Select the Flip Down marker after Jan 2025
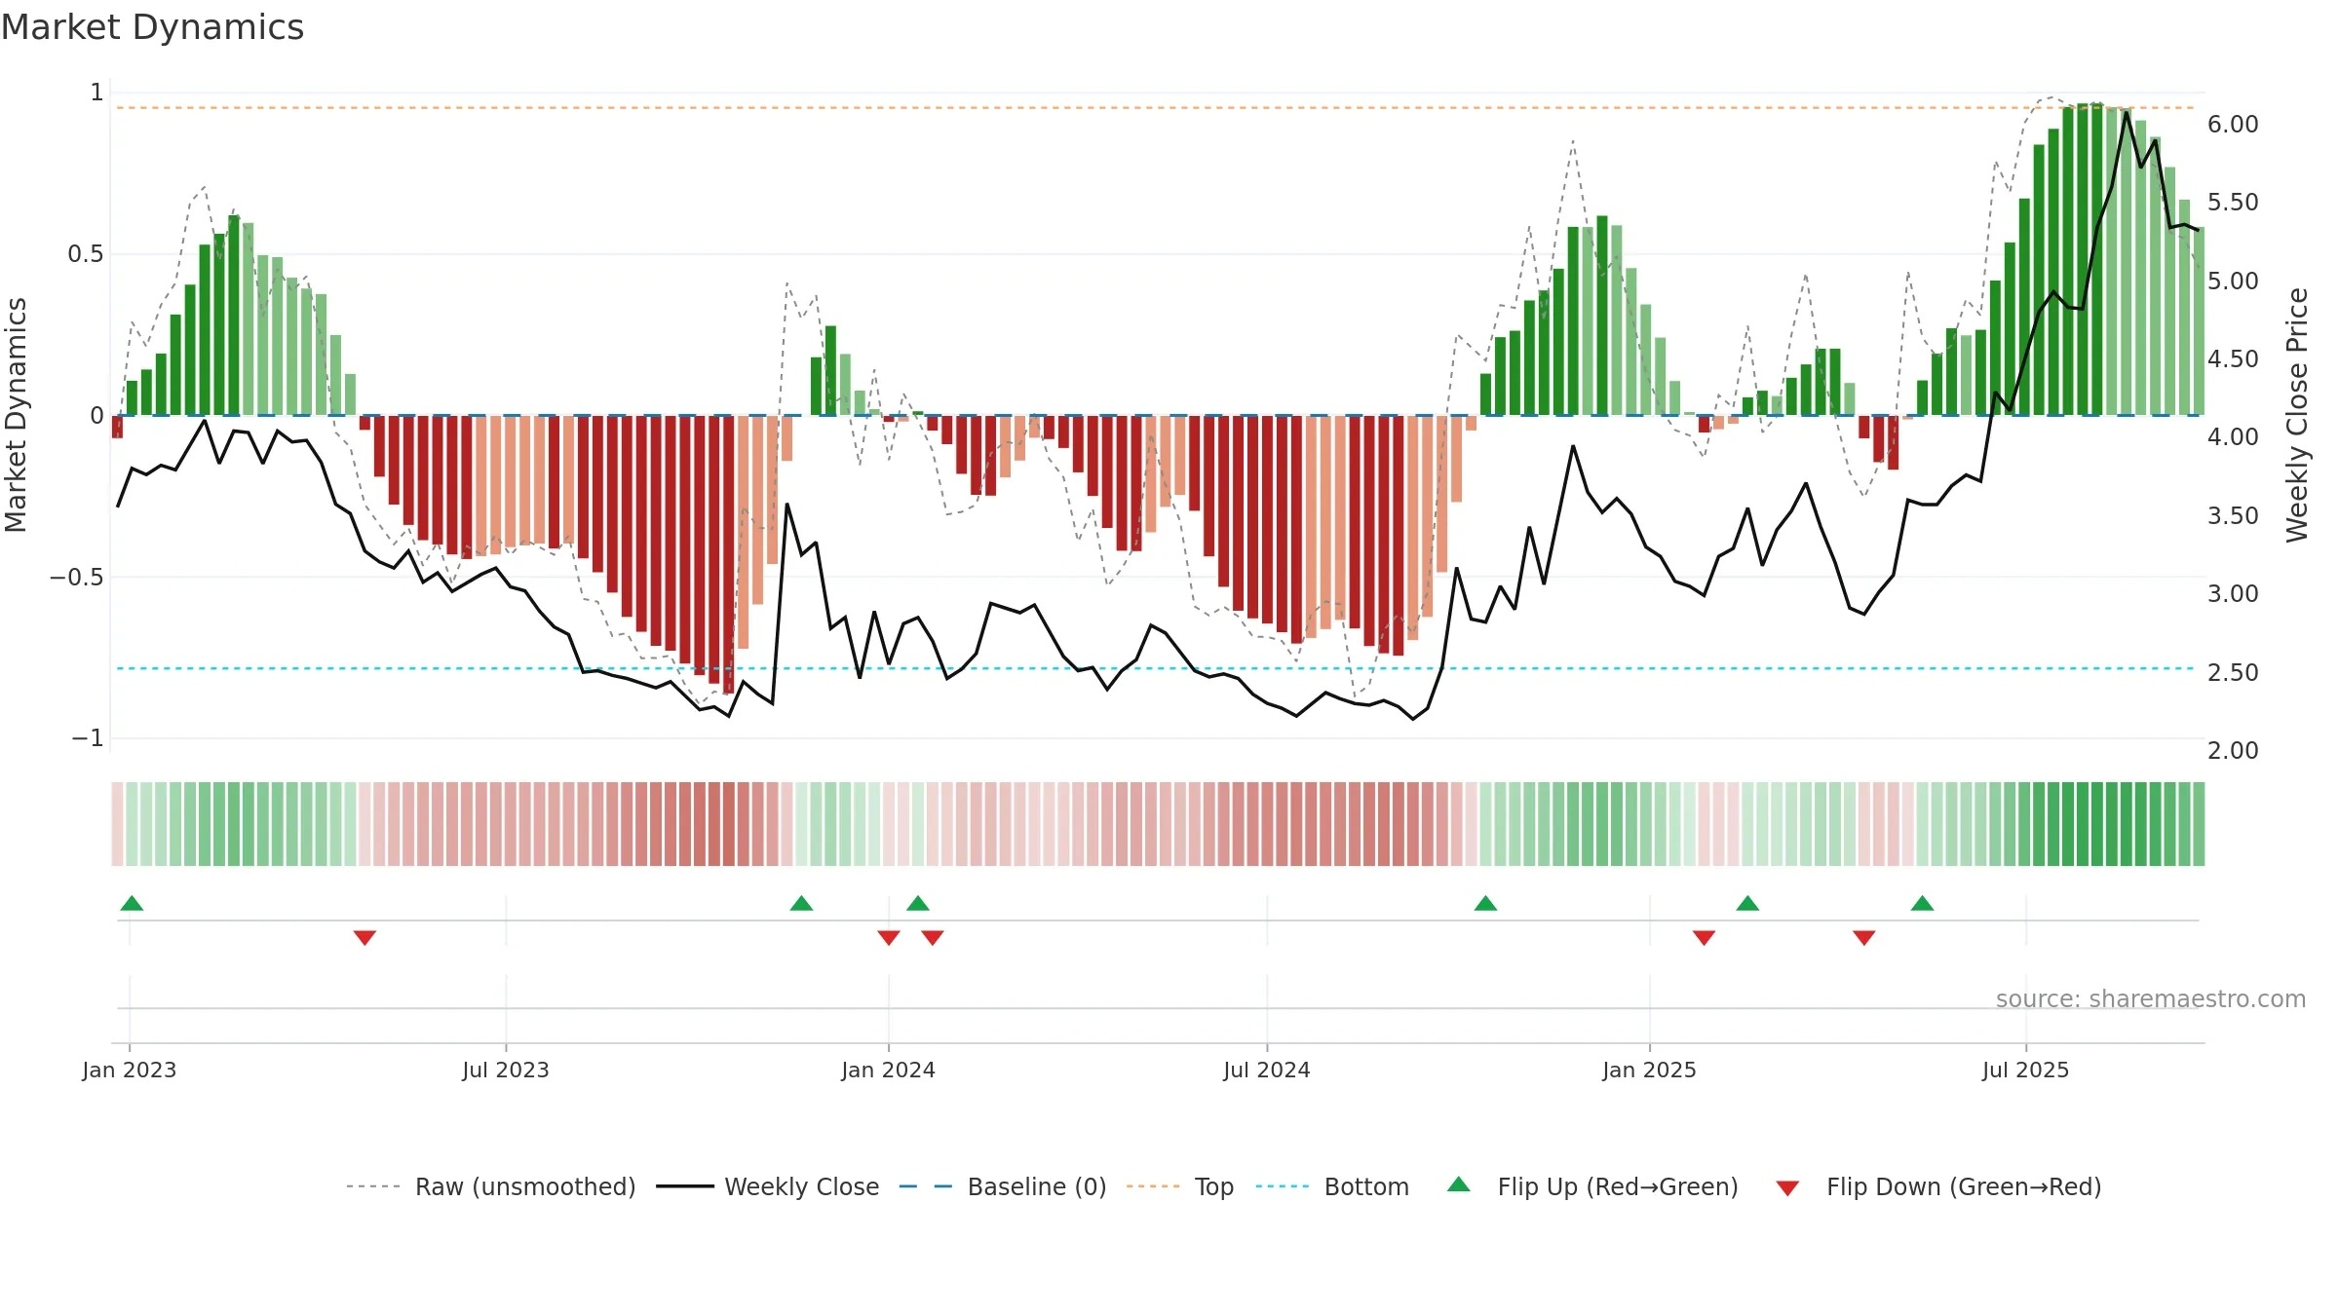 click(1704, 937)
